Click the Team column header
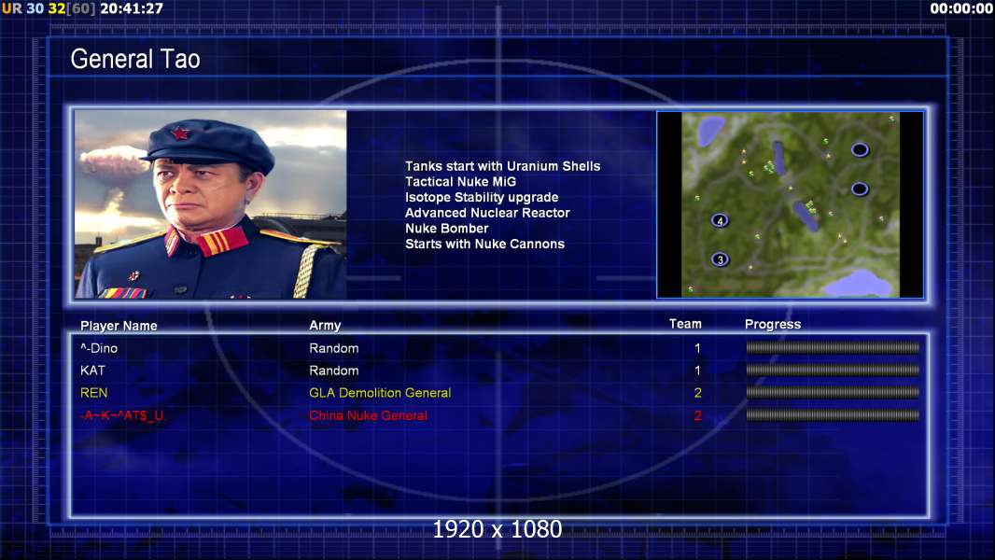 click(685, 324)
